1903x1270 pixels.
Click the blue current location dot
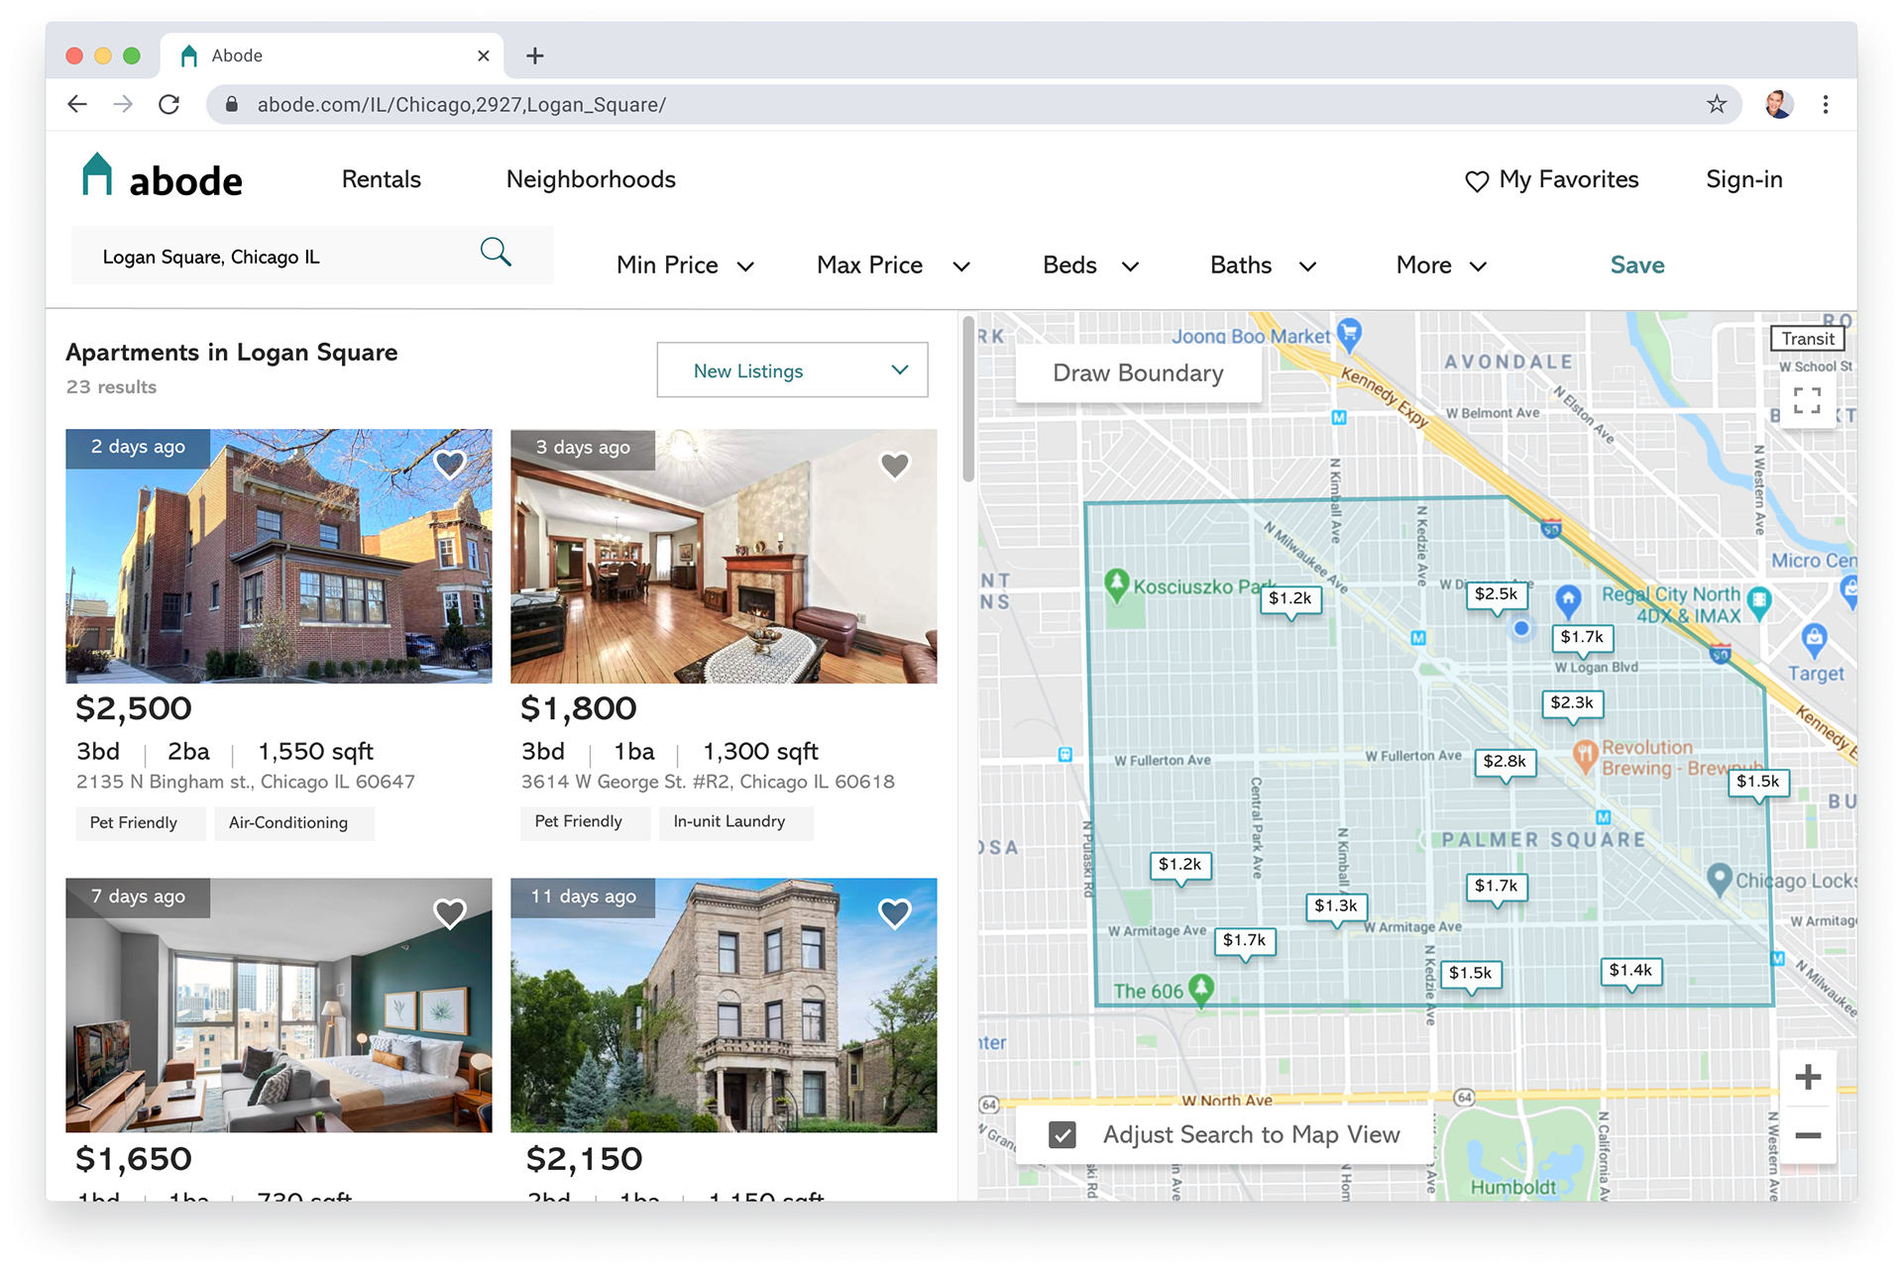click(x=1521, y=627)
